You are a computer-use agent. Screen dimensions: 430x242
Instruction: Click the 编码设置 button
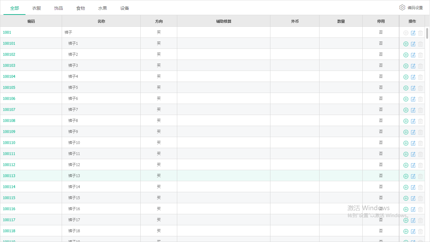pos(414,7)
